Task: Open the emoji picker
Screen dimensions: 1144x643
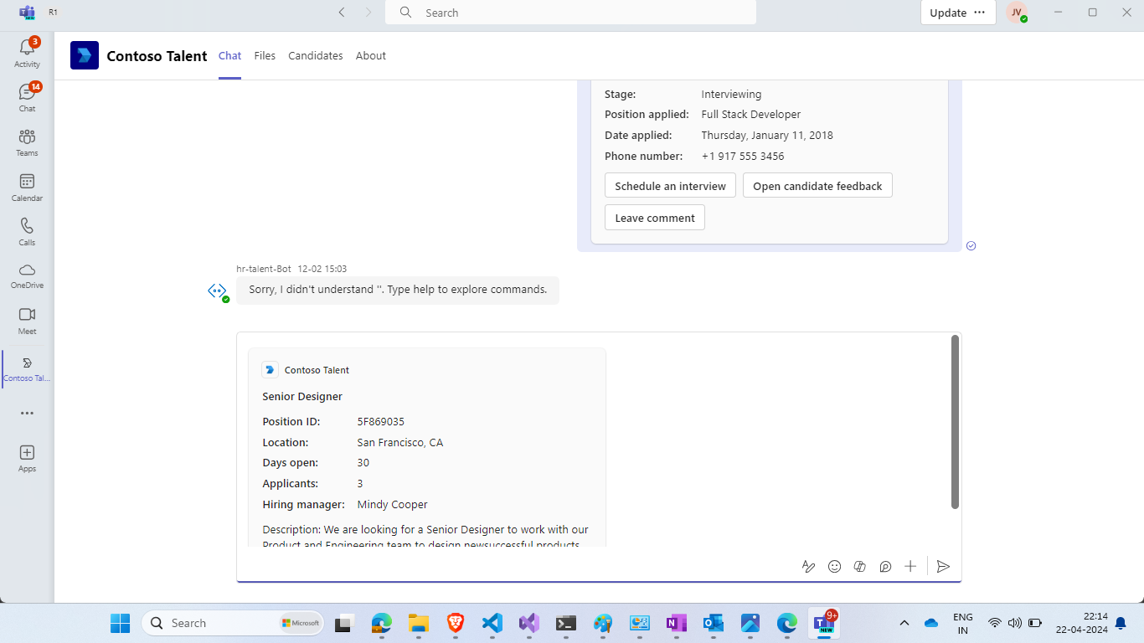Action: tap(834, 567)
